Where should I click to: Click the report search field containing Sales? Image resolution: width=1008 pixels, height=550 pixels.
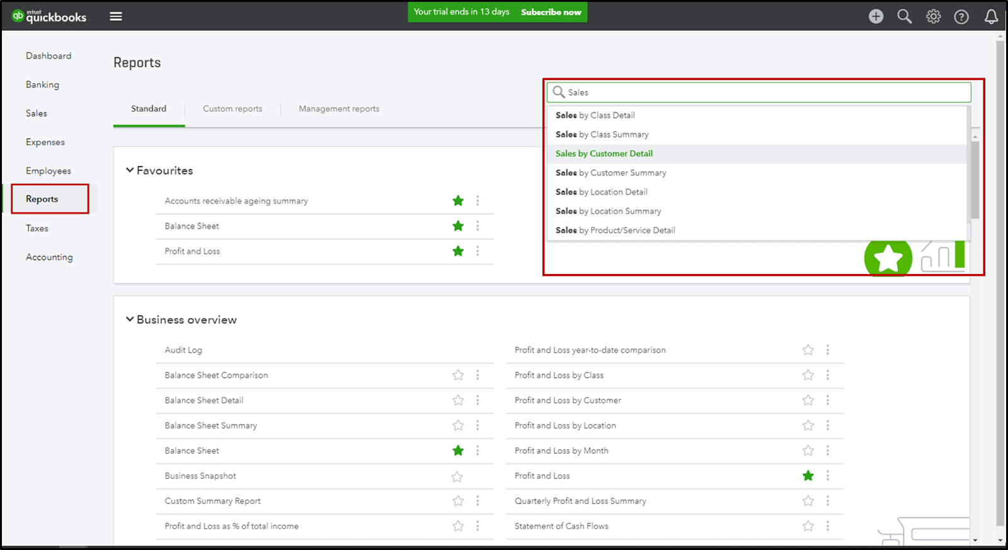click(x=759, y=93)
